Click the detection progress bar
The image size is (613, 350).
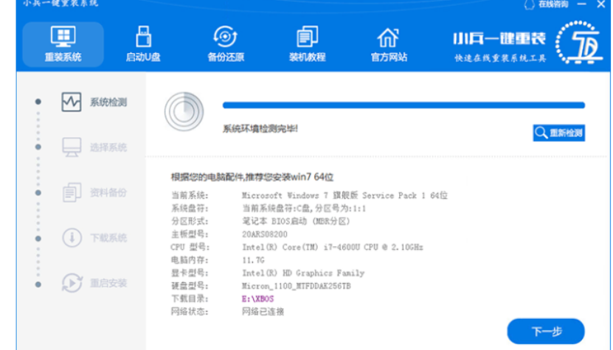pos(404,105)
